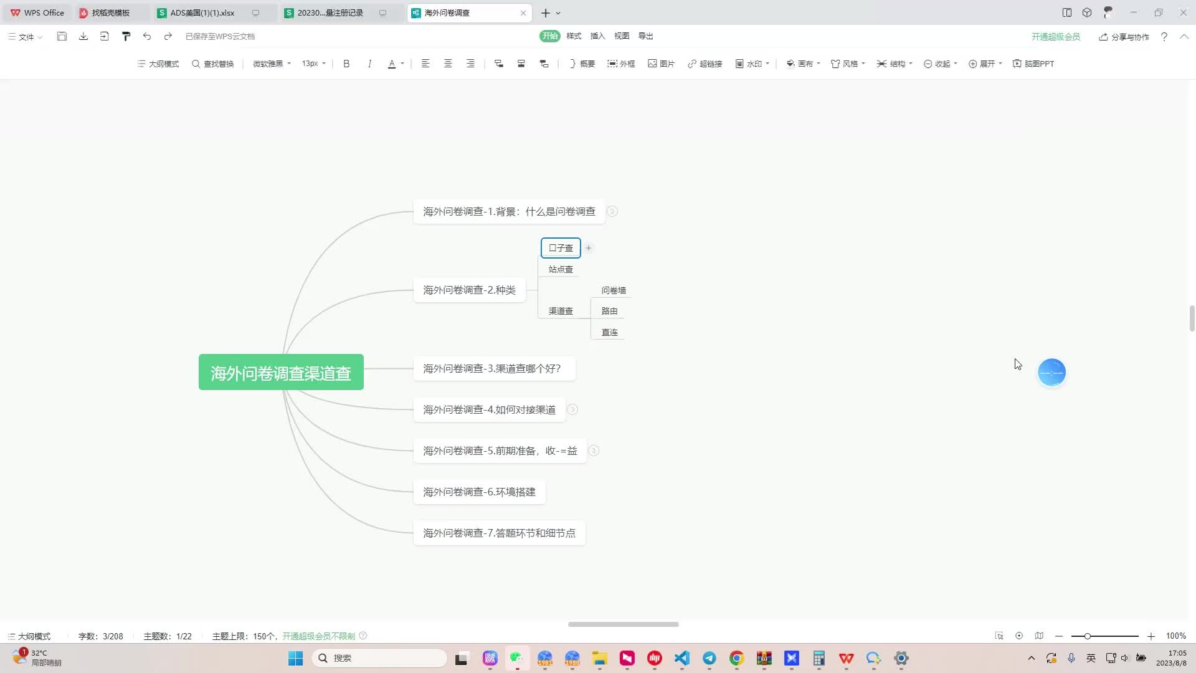This screenshot has height=673, width=1196.
Task: Click the bold formatting icon
Action: [346, 64]
